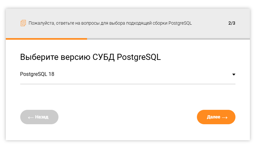The height and width of the screenshot is (146, 256).
Task: Click the word Назад on the back button
Action: pos(42,117)
